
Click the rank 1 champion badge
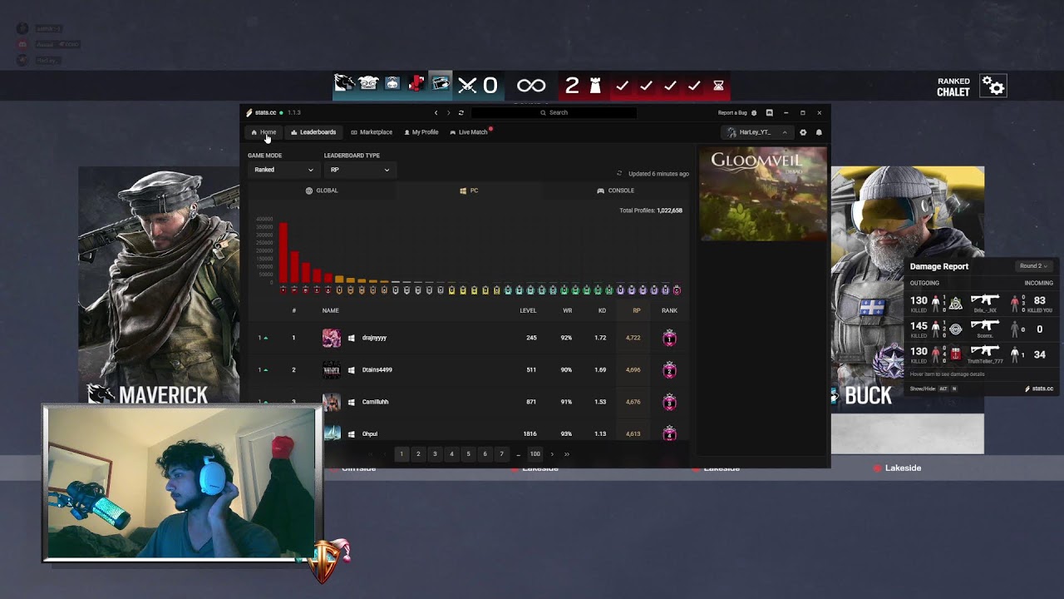(x=669, y=338)
